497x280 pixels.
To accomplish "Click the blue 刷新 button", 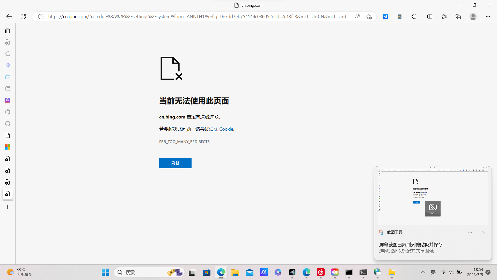I will click(175, 163).
